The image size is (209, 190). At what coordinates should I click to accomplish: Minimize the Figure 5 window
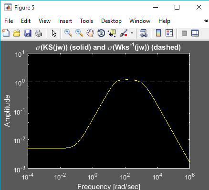pos(156,7)
